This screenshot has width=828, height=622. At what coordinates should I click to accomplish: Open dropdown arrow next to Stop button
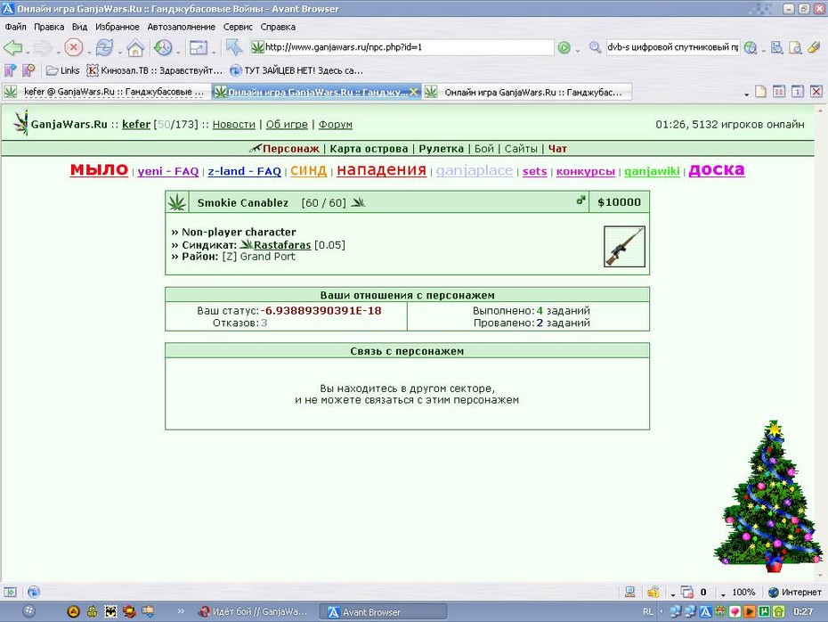(88, 52)
